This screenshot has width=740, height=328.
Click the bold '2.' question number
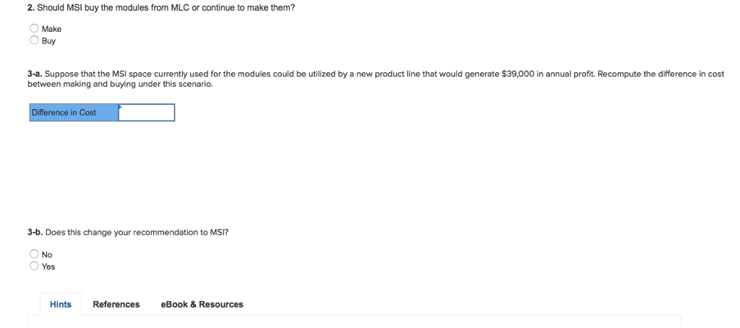pos(31,8)
